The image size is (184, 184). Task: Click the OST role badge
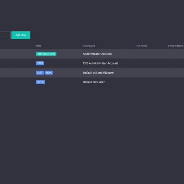tap(40, 73)
